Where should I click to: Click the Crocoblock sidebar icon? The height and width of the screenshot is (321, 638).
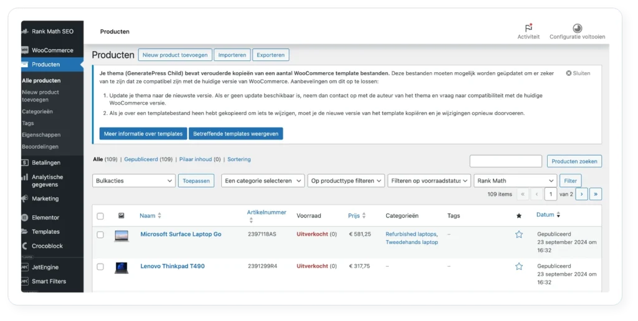pos(25,246)
